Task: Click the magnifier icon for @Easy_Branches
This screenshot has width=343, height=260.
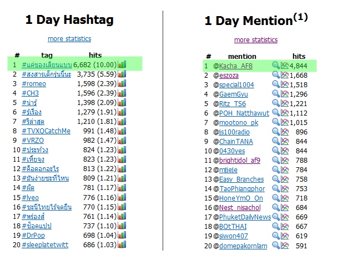Action: coord(276,179)
